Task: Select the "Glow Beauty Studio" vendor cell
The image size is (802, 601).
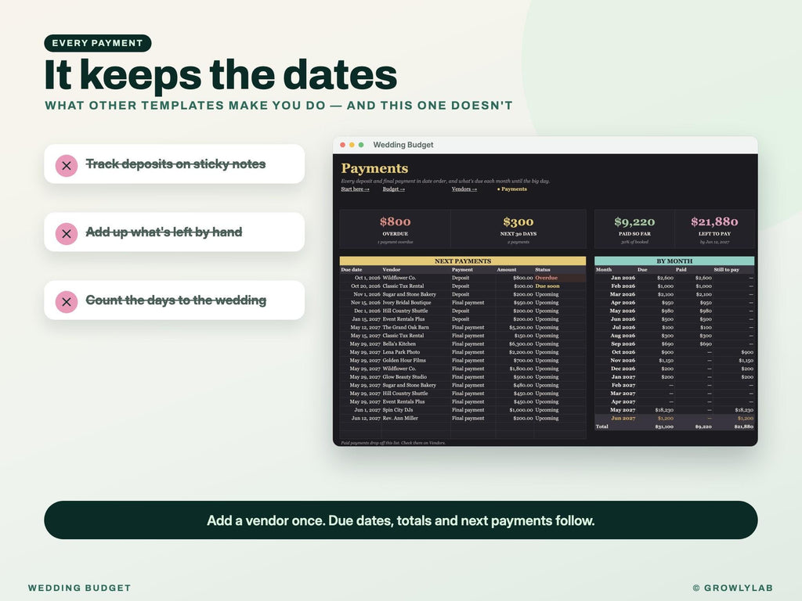Action: click(404, 376)
